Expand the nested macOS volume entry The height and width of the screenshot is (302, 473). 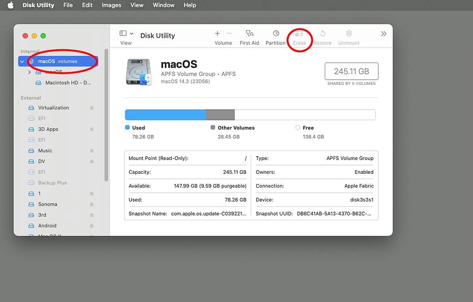[x=30, y=72]
